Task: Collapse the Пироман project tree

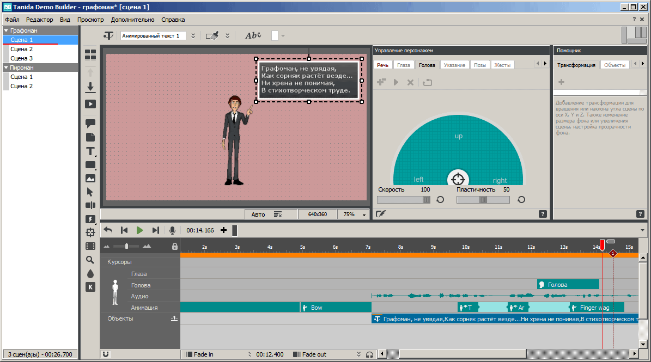Action: (6, 68)
